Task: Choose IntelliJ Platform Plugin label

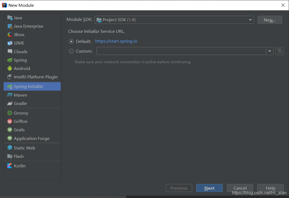Action: (x=36, y=77)
